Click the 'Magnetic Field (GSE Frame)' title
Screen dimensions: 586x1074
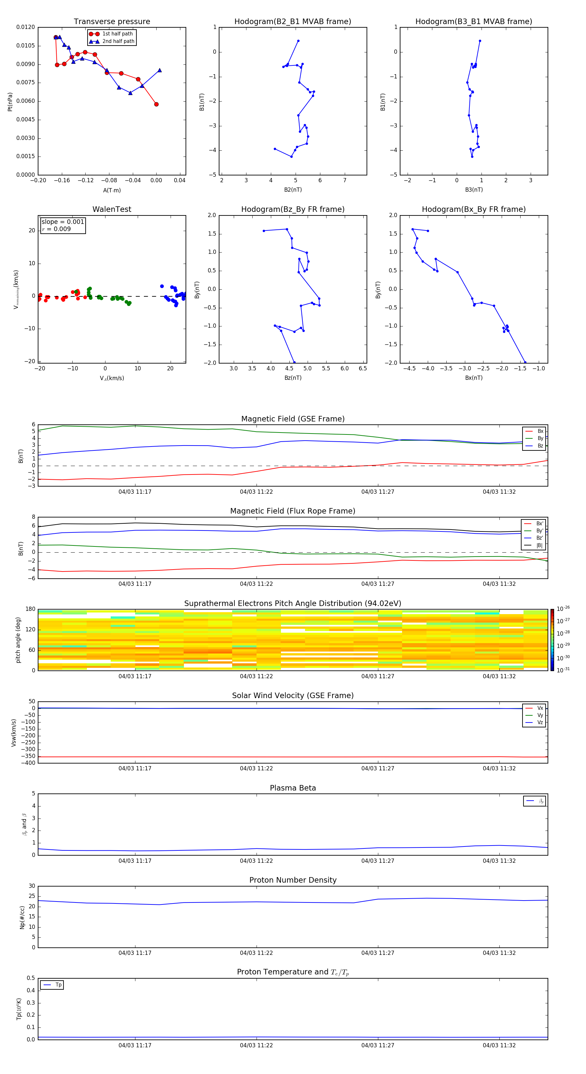[x=293, y=419]
